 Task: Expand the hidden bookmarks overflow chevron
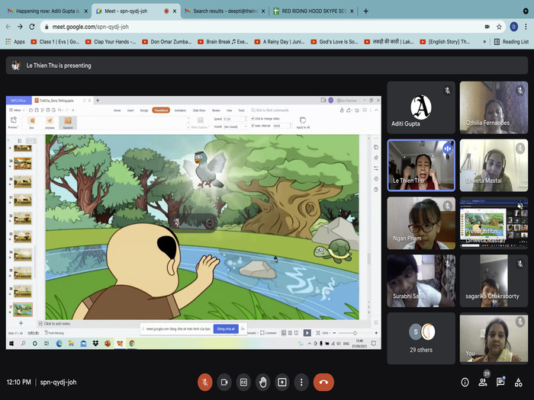[x=484, y=41]
